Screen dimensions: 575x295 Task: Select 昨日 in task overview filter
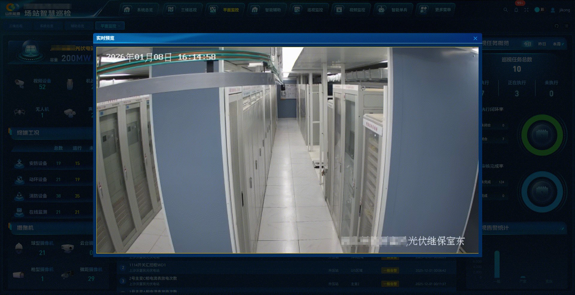click(542, 44)
